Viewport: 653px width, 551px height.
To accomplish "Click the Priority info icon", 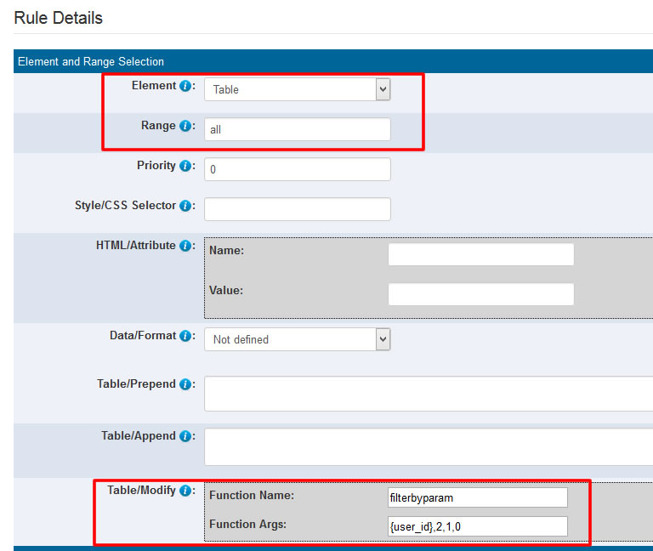I will tap(185, 166).
